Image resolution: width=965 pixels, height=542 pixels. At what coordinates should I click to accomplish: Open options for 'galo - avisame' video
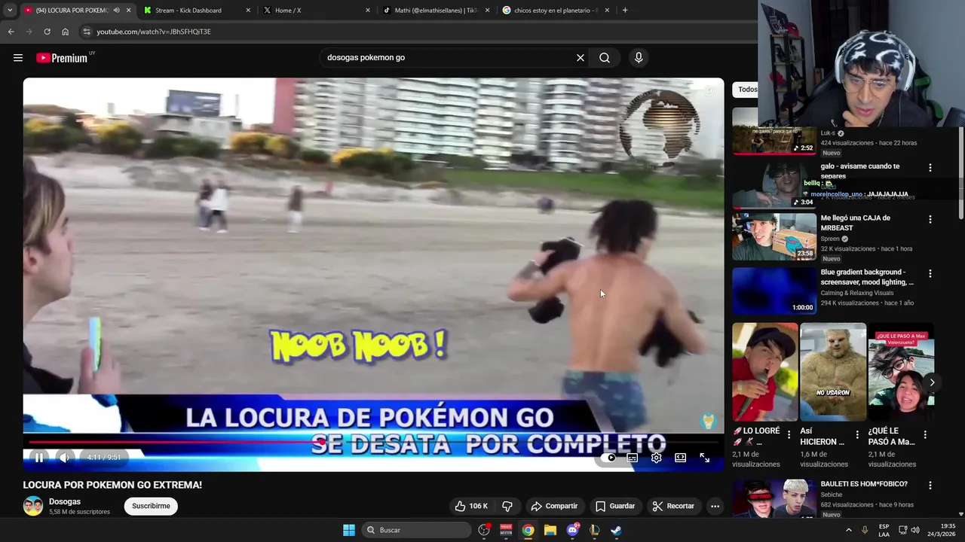pyautogui.click(x=930, y=167)
